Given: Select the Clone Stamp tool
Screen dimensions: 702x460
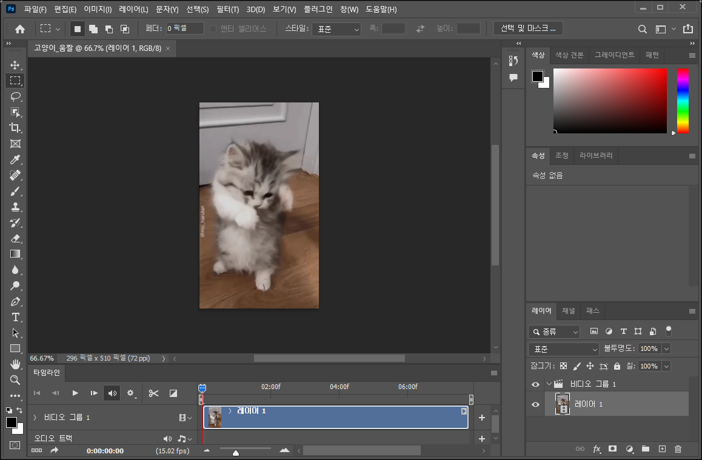Looking at the screenshot, I should tap(15, 207).
